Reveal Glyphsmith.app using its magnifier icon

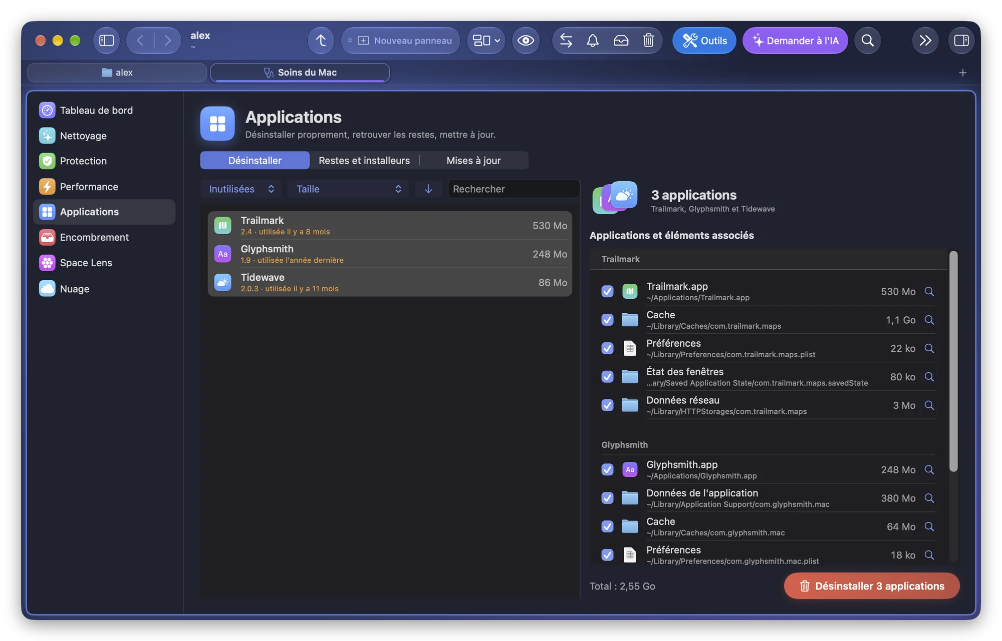[x=929, y=469]
